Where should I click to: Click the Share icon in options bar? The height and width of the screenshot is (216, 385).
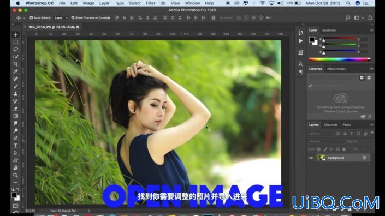coord(370,17)
